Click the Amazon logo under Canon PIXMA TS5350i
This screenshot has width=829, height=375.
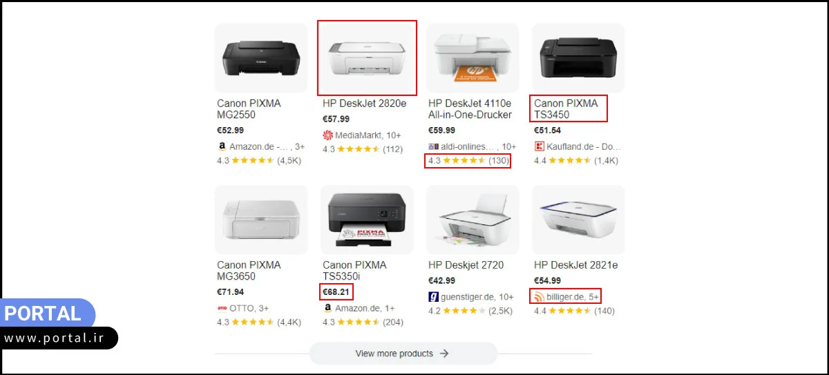[x=327, y=308]
